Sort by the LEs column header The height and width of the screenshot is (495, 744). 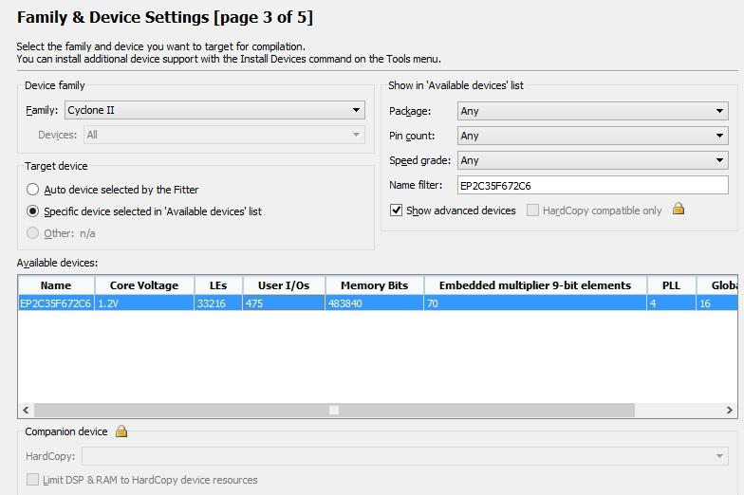218,285
